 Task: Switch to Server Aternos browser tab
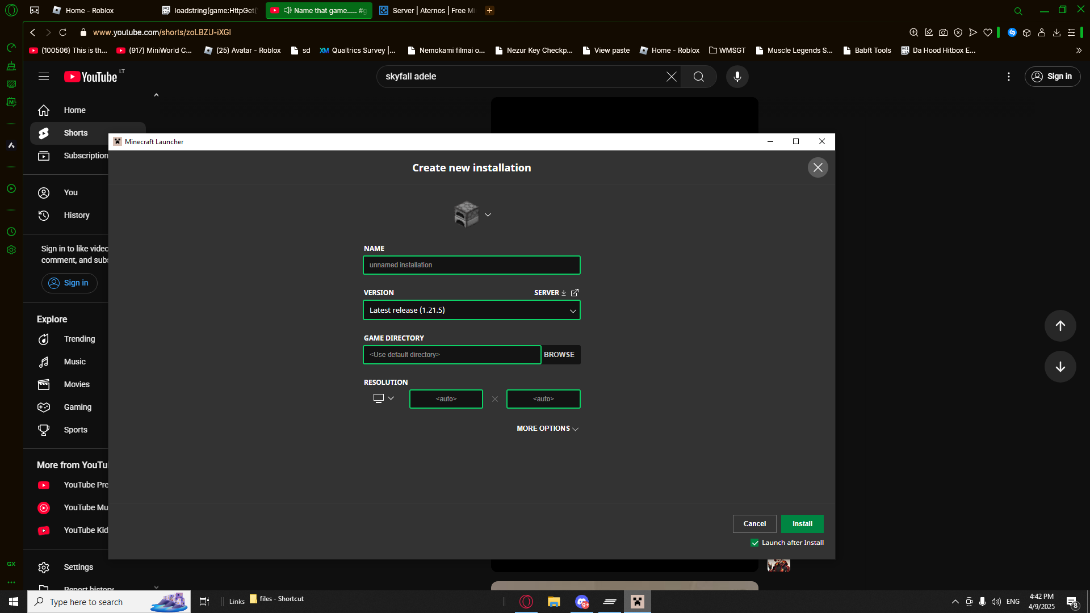point(427,10)
